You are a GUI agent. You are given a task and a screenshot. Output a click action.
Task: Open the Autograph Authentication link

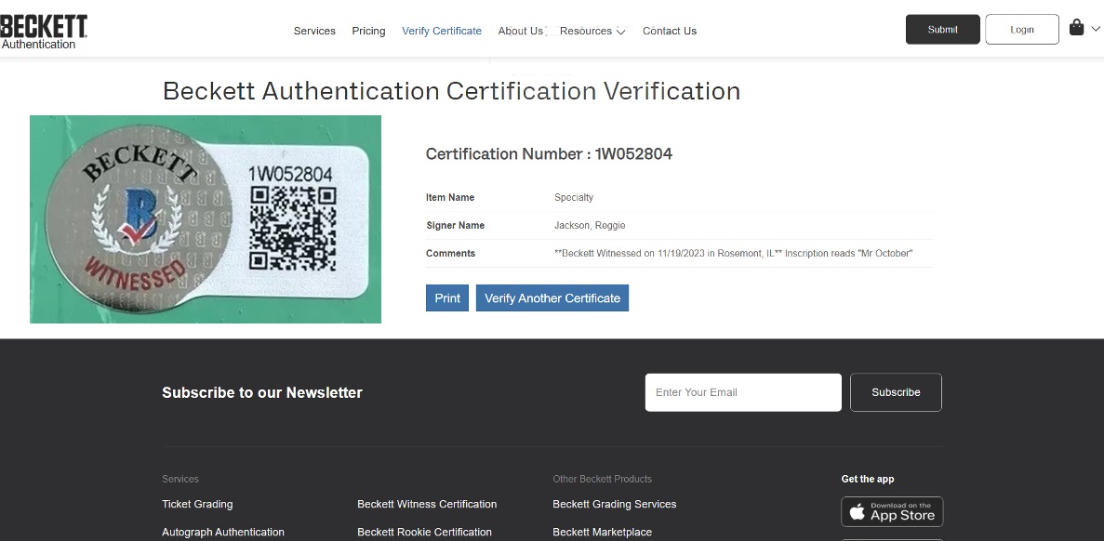(223, 532)
